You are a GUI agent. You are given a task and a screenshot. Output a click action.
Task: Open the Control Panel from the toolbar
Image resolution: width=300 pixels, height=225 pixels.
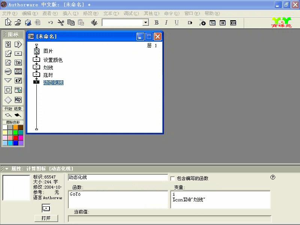[x=202, y=22]
